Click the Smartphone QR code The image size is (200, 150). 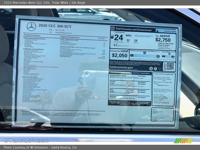(x=170, y=66)
